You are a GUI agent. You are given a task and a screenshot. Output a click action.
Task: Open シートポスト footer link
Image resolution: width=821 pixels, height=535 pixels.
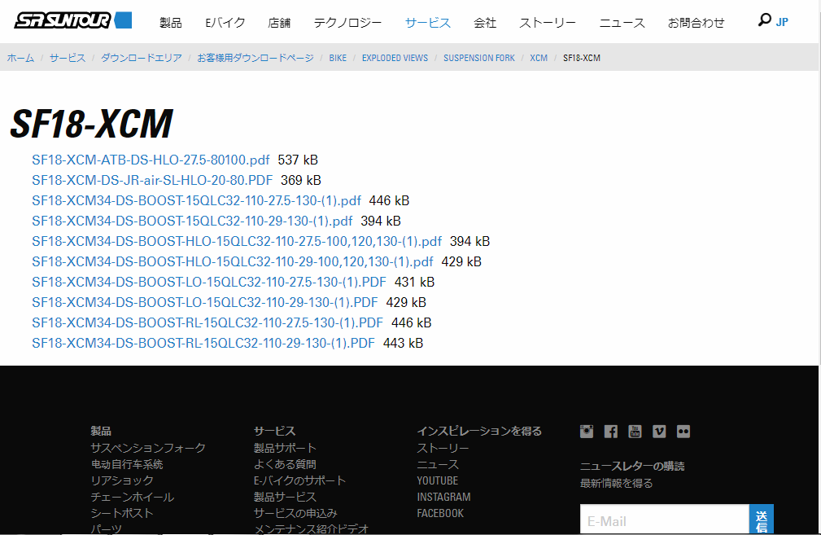point(122,513)
